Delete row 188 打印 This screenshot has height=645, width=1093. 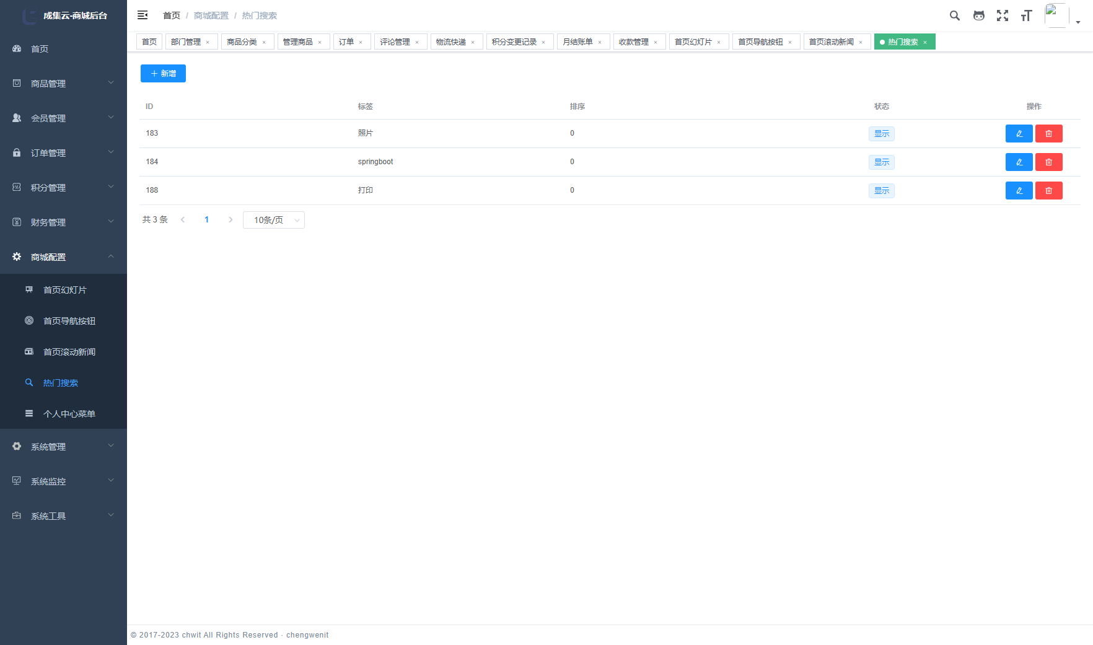tap(1049, 191)
